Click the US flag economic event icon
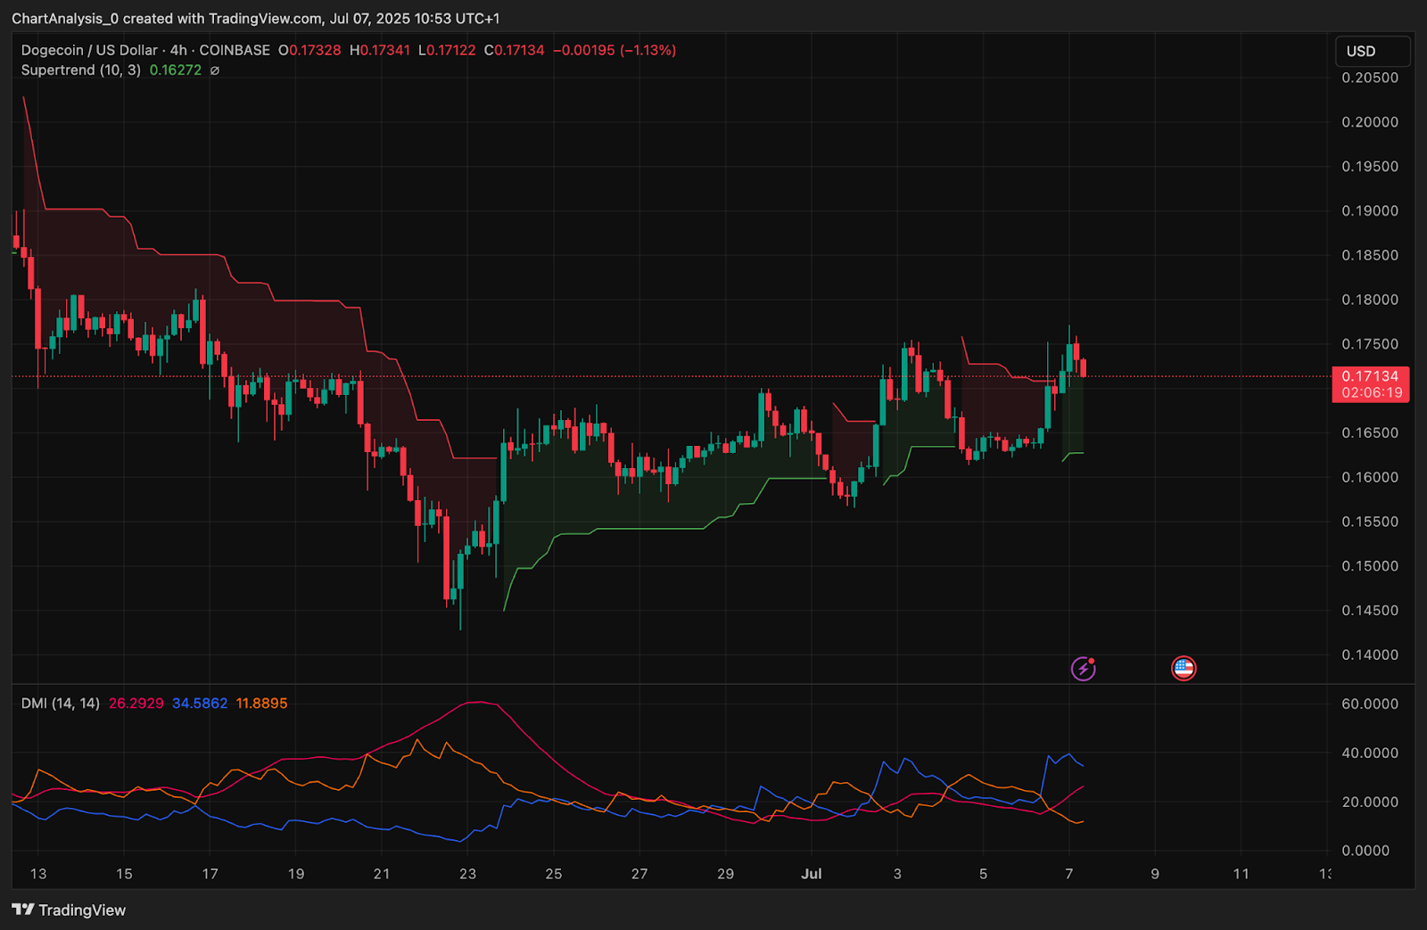1427x930 pixels. [1184, 668]
